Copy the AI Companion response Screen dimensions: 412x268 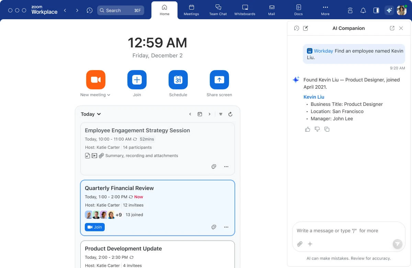[x=327, y=129]
